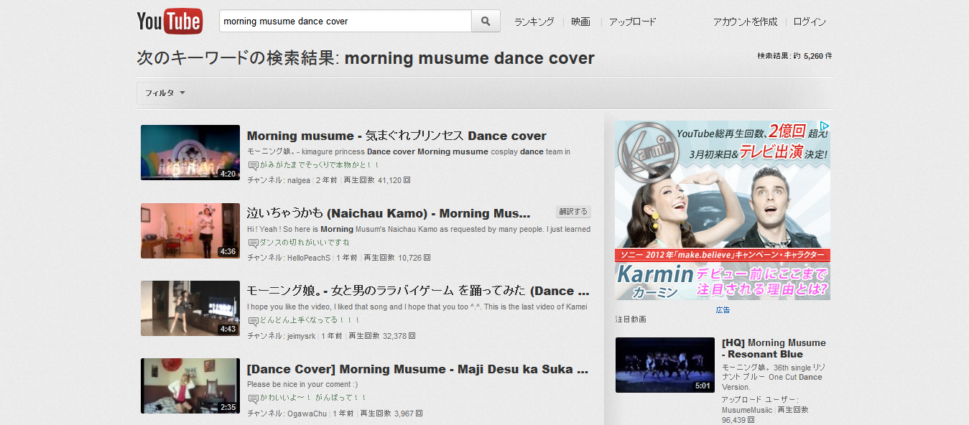Click the 広告 link under the ad

click(723, 310)
